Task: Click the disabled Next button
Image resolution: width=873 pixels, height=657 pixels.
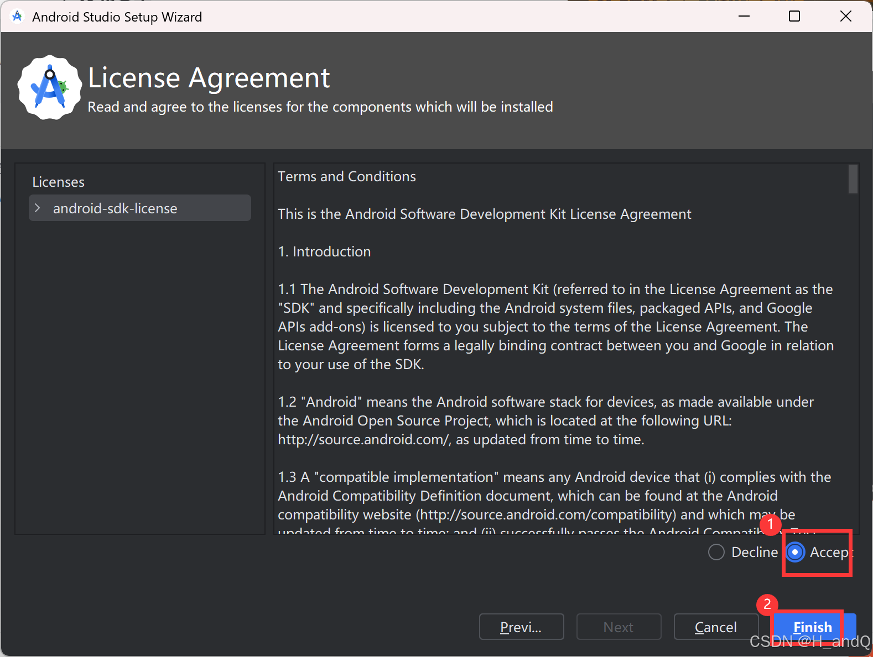Action: tap(619, 627)
